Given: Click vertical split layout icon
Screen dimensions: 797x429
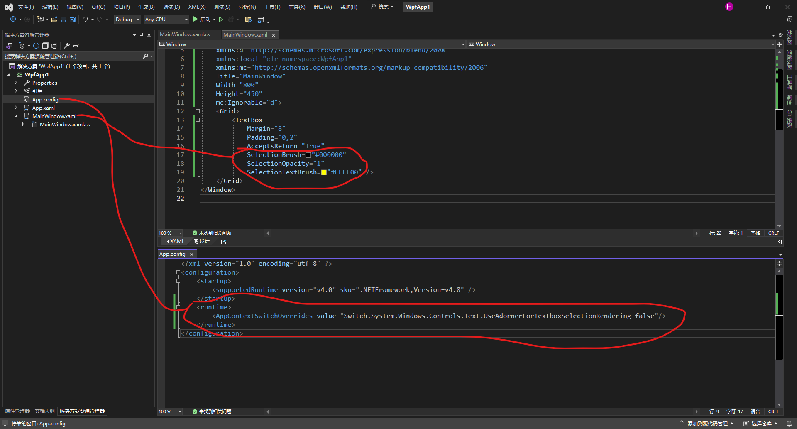Looking at the screenshot, I should [767, 242].
